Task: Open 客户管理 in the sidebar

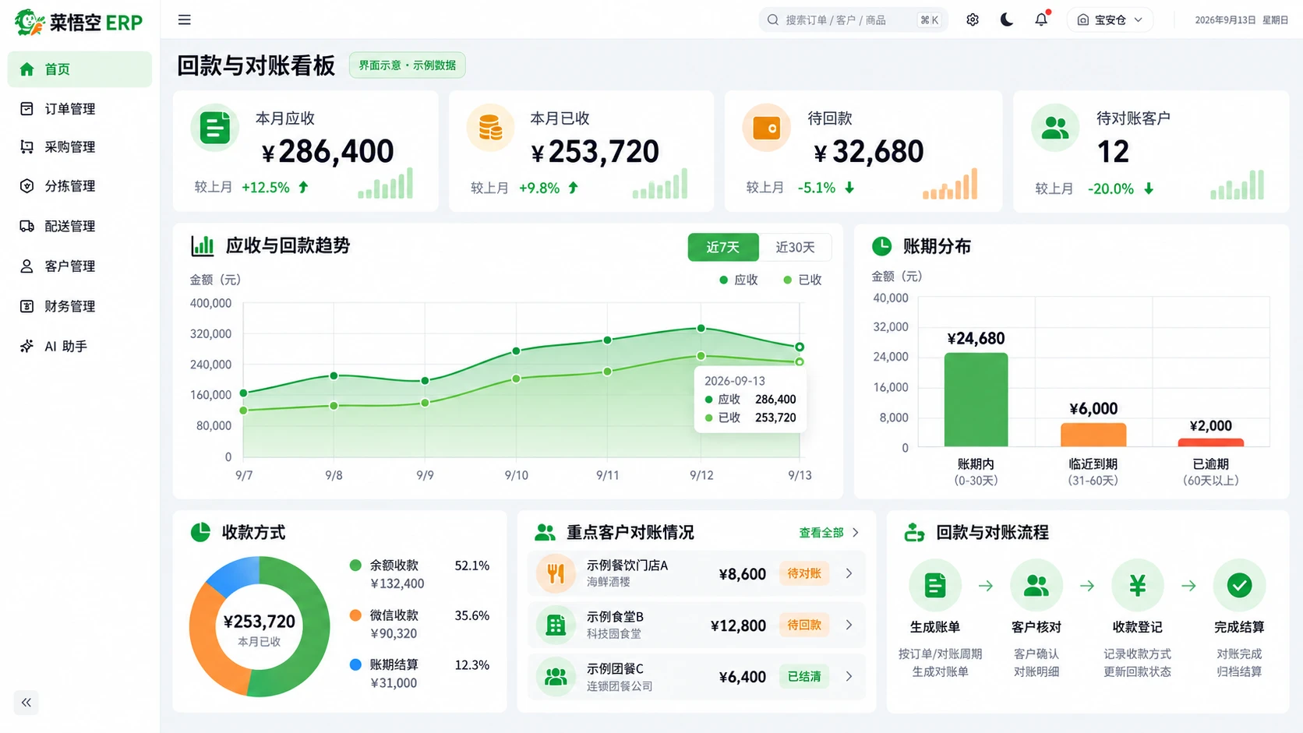Action: 79,266
